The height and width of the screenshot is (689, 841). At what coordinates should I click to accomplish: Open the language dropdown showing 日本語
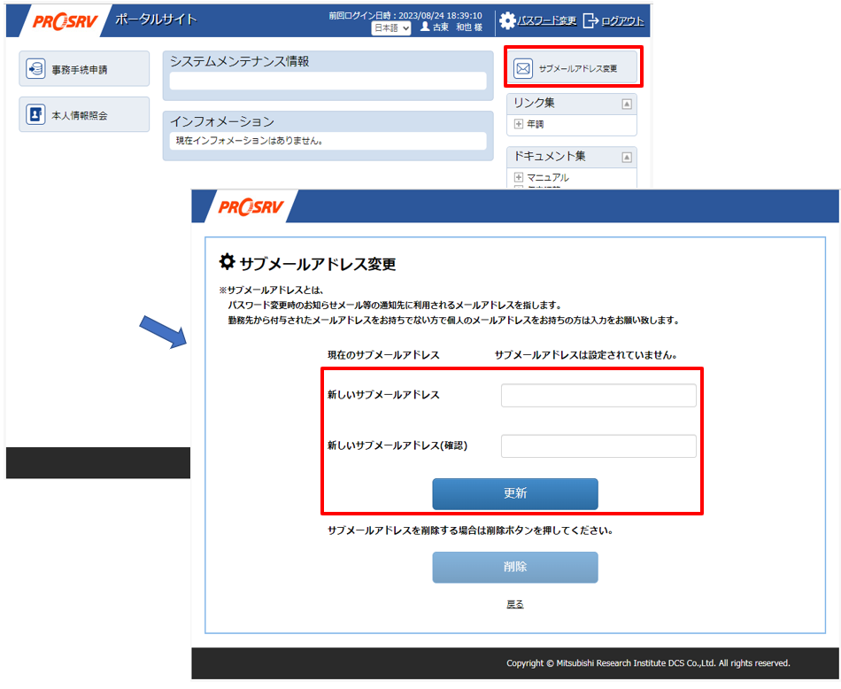391,28
